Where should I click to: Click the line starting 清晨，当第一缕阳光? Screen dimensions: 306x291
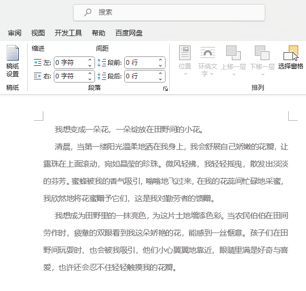pyautogui.click(x=171, y=147)
